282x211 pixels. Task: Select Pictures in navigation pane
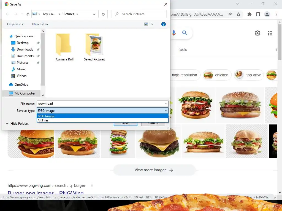(x=23, y=63)
